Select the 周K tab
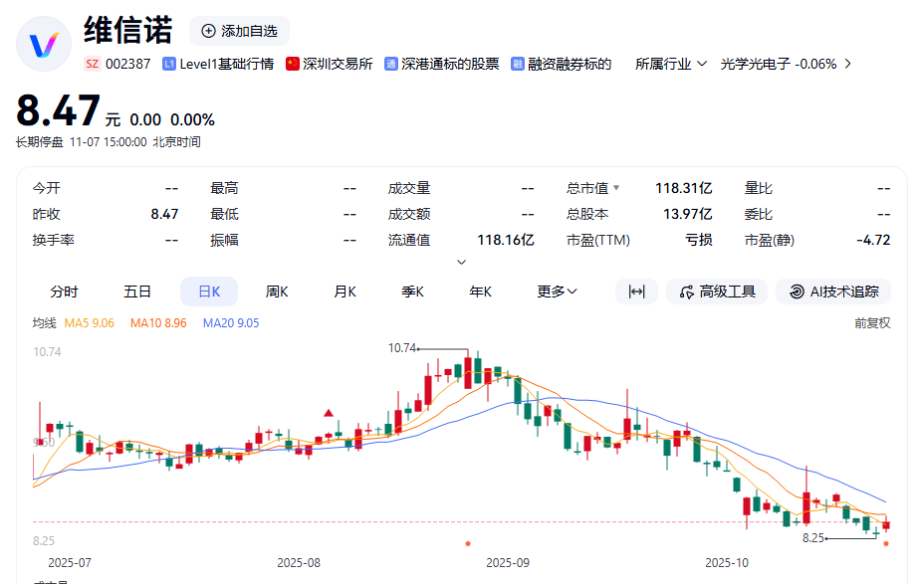Viewport: 913px width, 584px height. point(277,292)
